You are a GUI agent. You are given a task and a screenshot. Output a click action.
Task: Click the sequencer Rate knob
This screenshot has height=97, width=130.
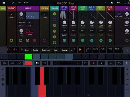tap(21, 31)
